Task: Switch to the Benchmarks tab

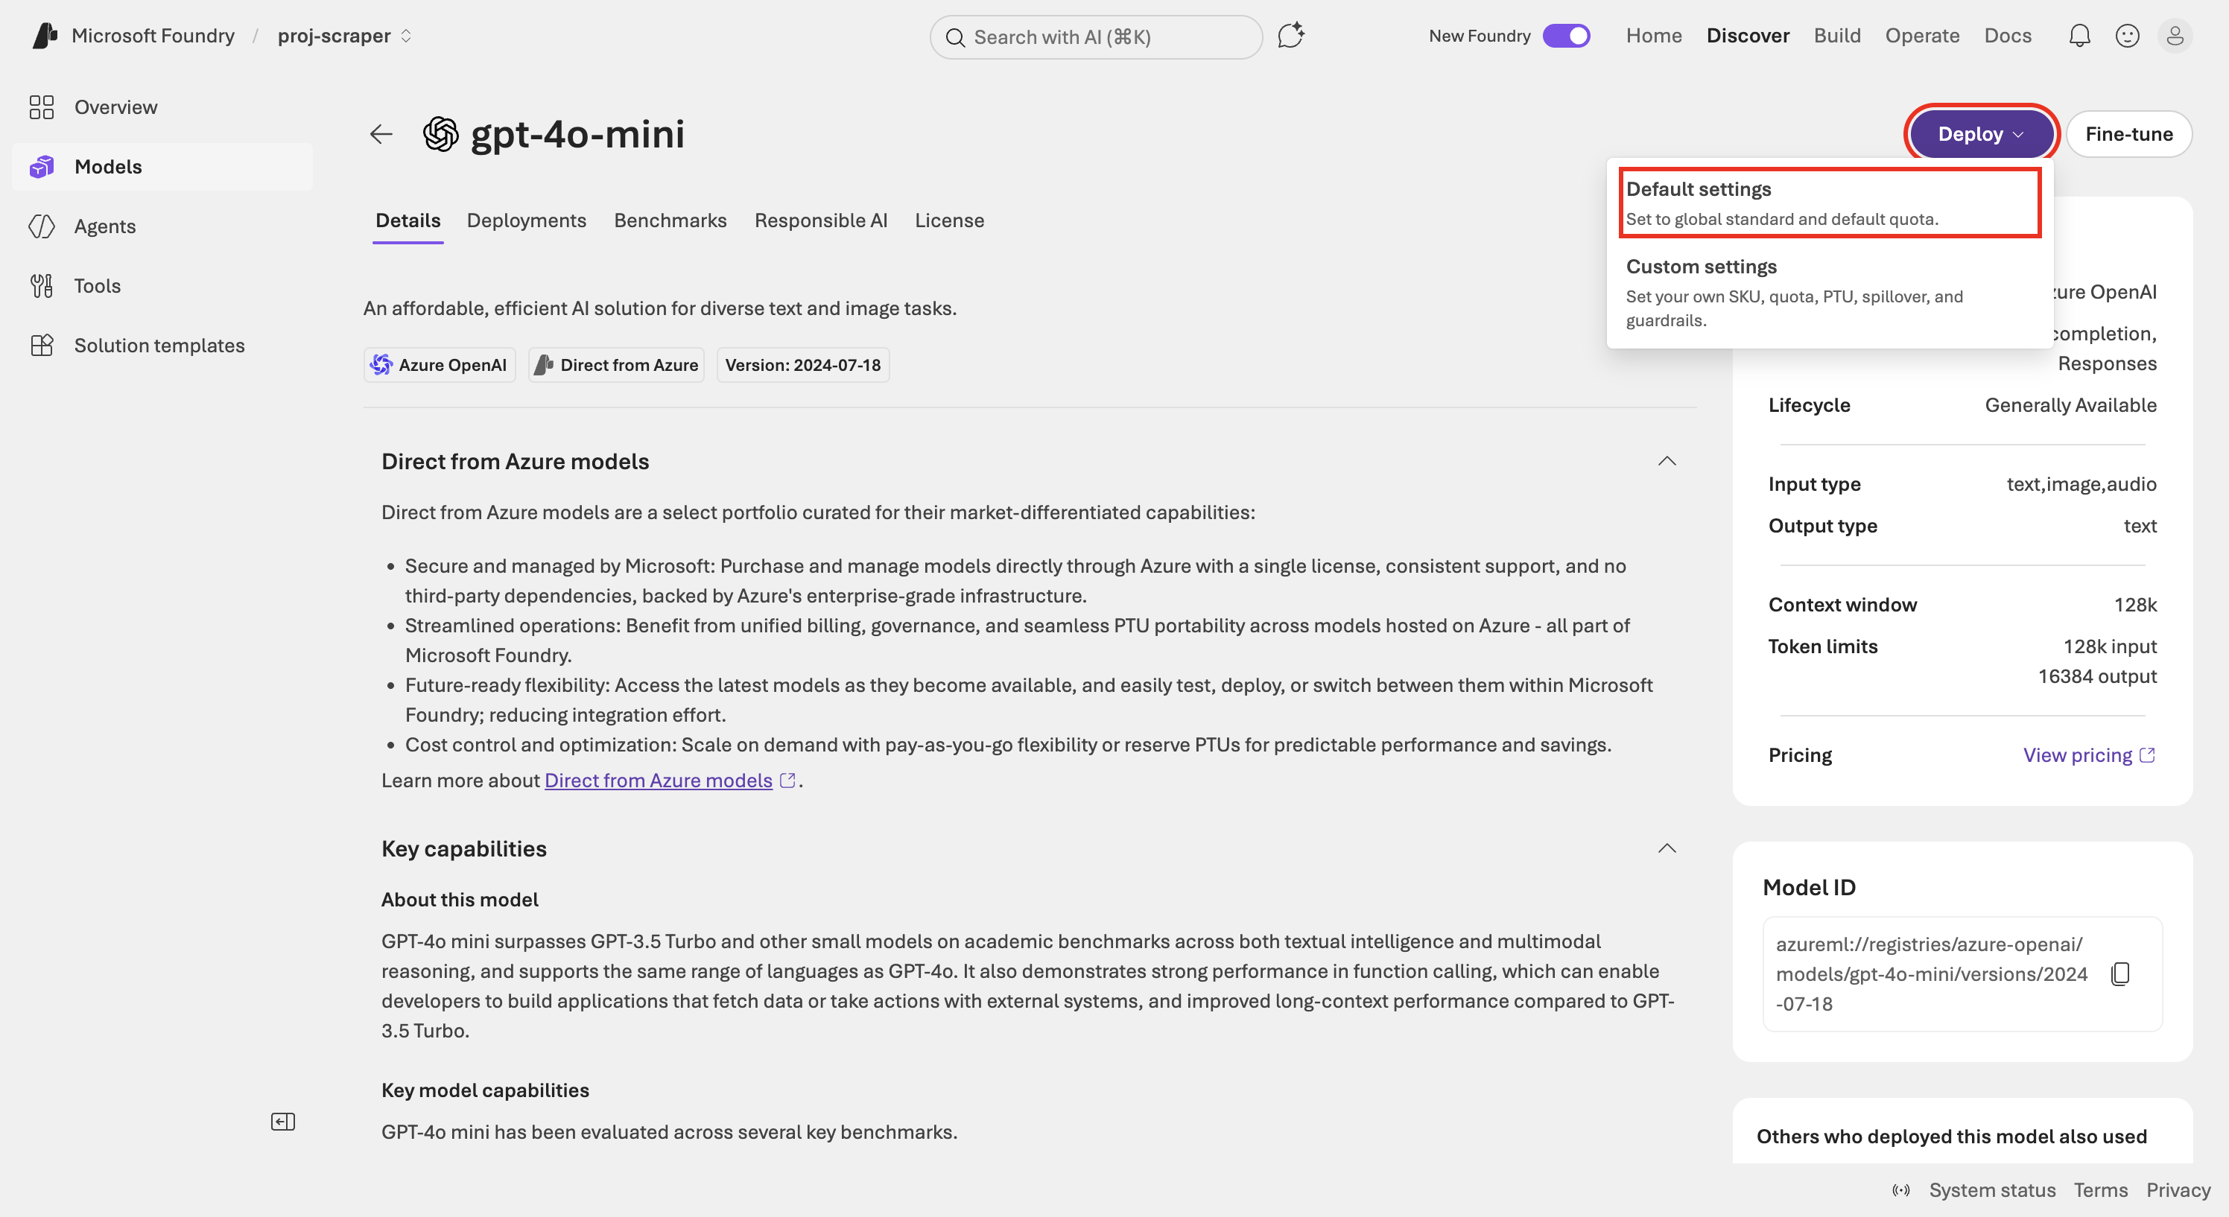Action: 670,220
